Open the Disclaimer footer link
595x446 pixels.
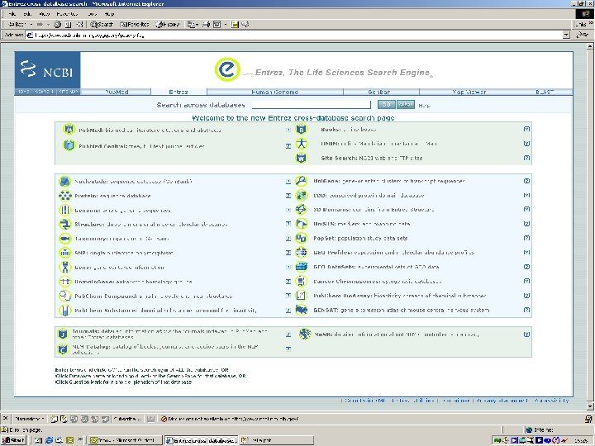pyautogui.click(x=456, y=401)
